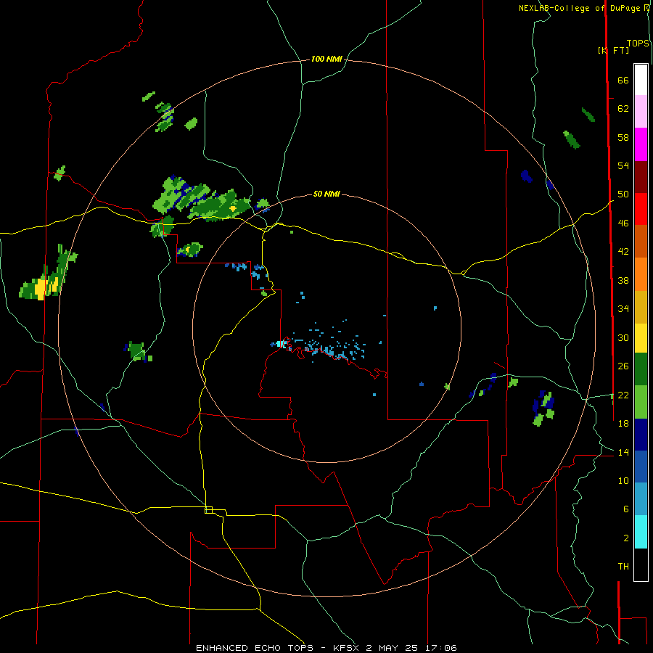Viewport: 653px width, 653px height.
Task: Select the dark green legend swatch
Action: (x=641, y=369)
